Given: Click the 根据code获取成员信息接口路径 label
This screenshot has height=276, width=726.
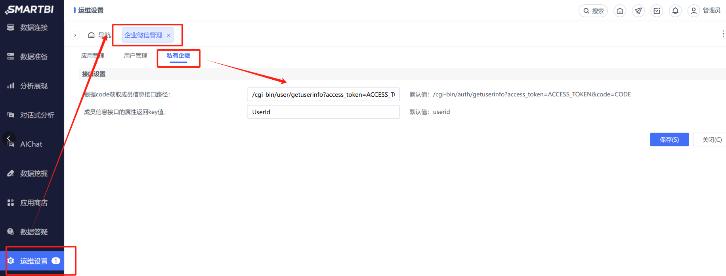Looking at the screenshot, I should pos(127,94).
